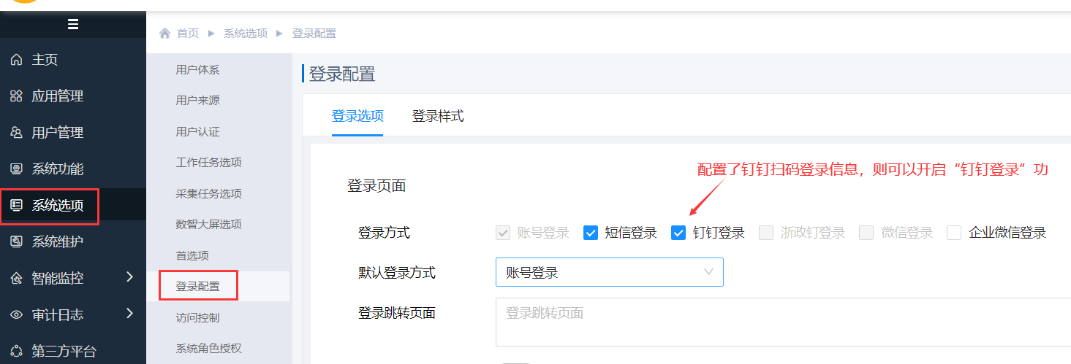Click the home icon beside 主页
Image resolution: width=1071 pixels, height=364 pixels.
coord(16,60)
